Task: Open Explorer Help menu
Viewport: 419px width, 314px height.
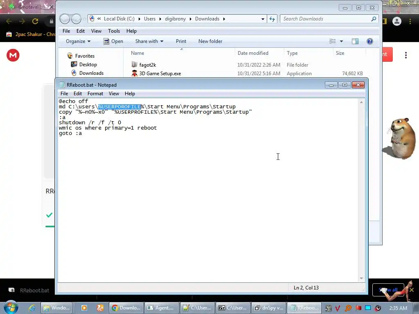Action: coord(131,31)
